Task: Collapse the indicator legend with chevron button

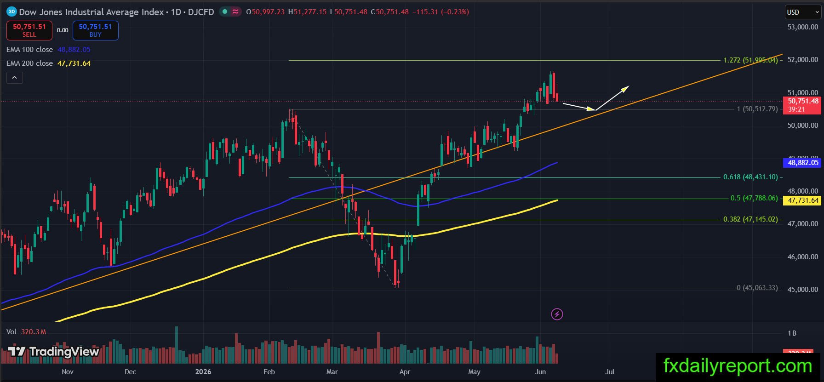Action: (14, 78)
